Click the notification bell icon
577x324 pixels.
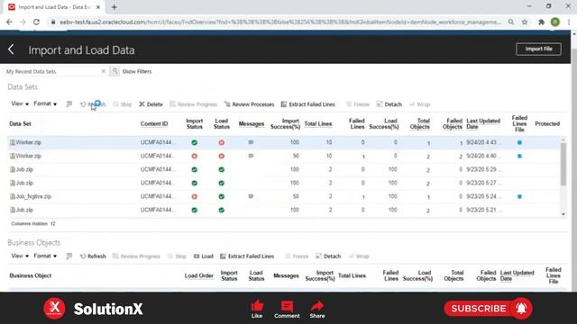[521, 309]
